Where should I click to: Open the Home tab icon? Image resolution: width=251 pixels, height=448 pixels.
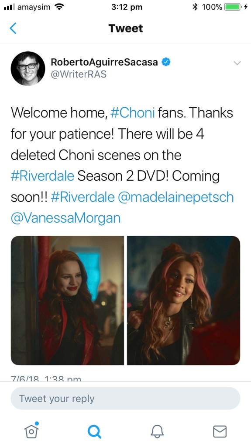(32, 430)
